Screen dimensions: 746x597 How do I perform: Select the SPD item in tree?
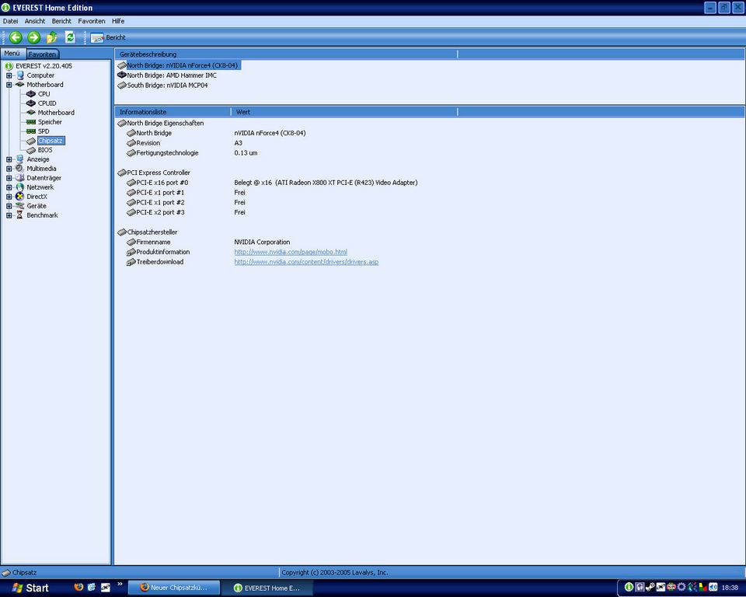coord(44,131)
